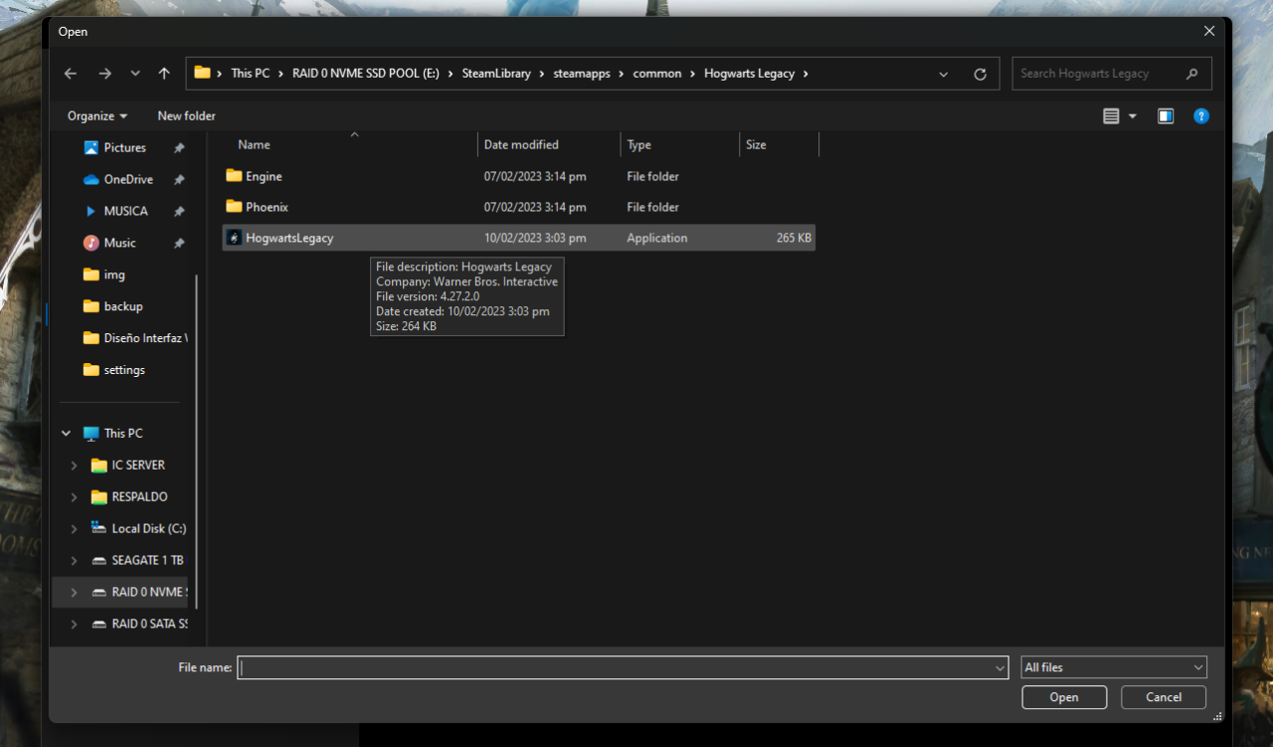1273x747 pixels.
Task: Click the Back navigation arrow
Action: pyautogui.click(x=71, y=74)
